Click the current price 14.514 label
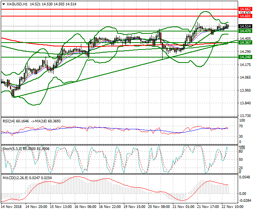The image size is (253, 211). 245,26
